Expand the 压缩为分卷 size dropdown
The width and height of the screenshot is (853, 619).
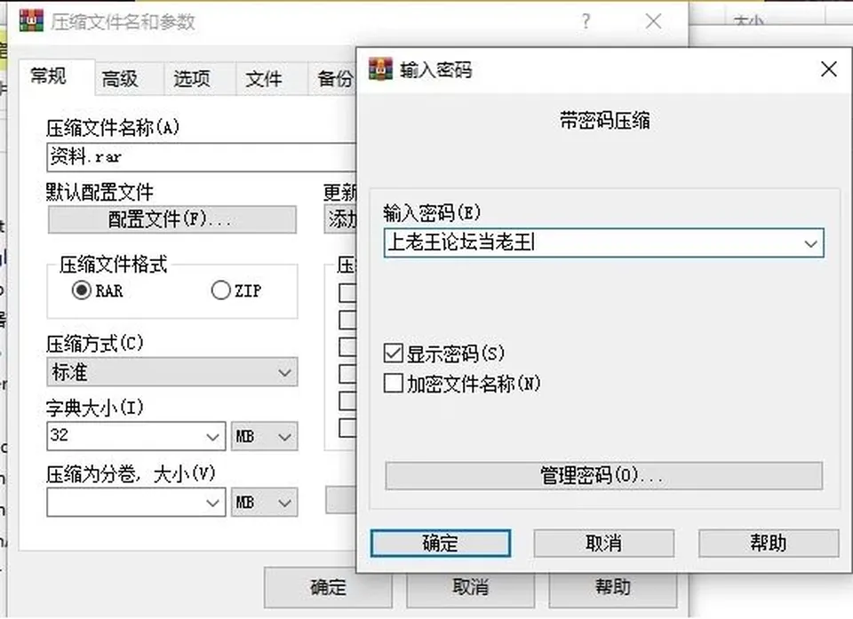(212, 503)
